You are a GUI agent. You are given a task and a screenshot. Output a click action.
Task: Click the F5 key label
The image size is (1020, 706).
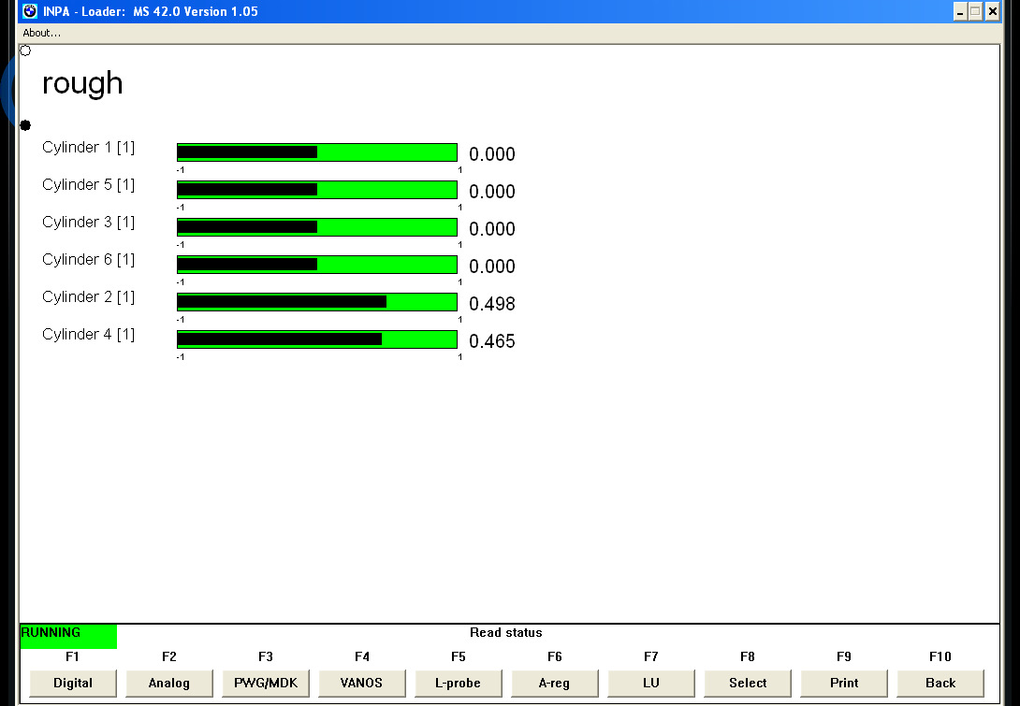[458, 656]
